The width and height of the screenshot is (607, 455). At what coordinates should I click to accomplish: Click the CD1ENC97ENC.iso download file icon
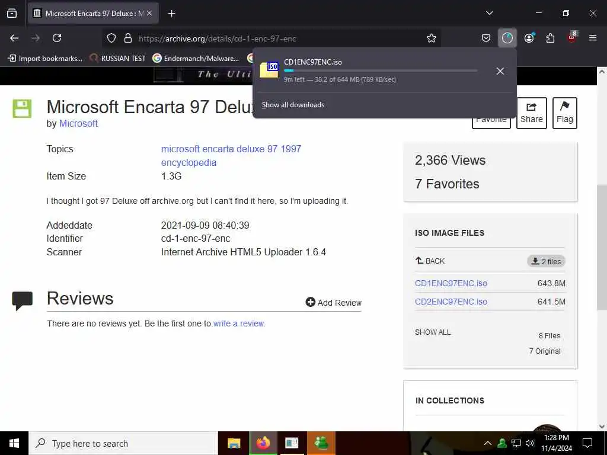pos(269,70)
